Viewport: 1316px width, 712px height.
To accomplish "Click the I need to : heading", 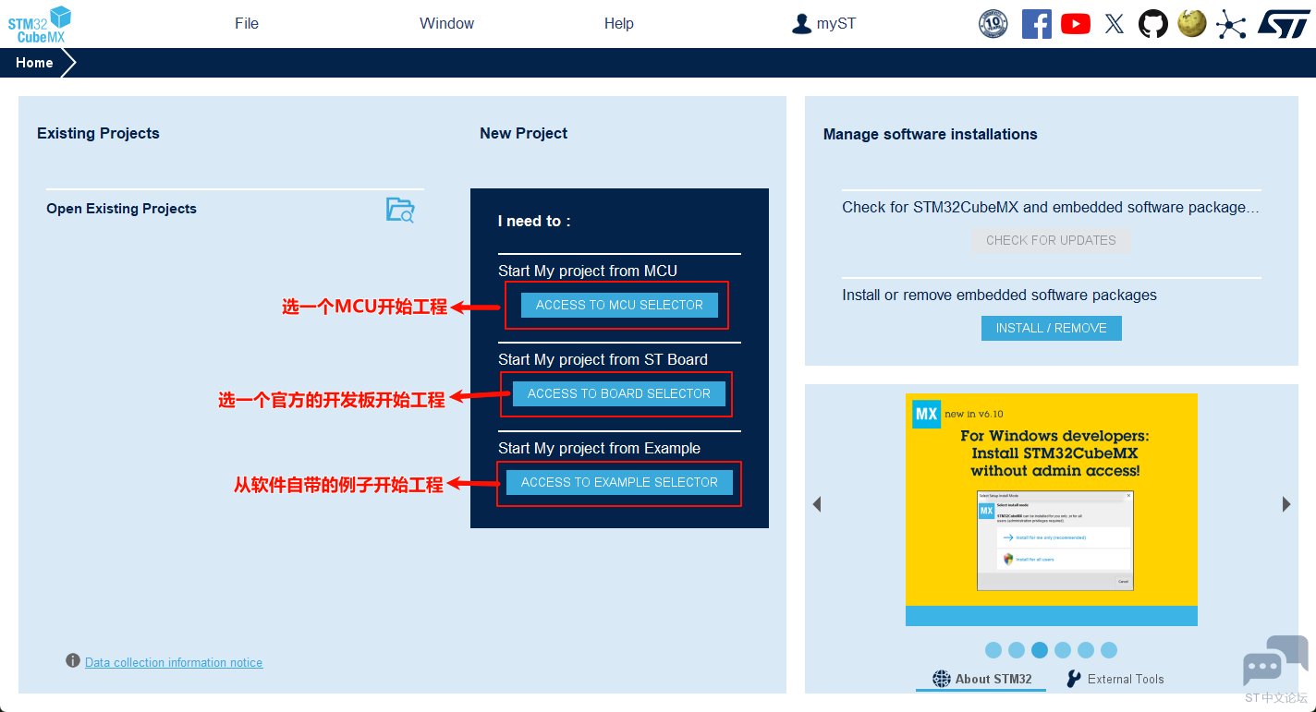I will click(534, 222).
